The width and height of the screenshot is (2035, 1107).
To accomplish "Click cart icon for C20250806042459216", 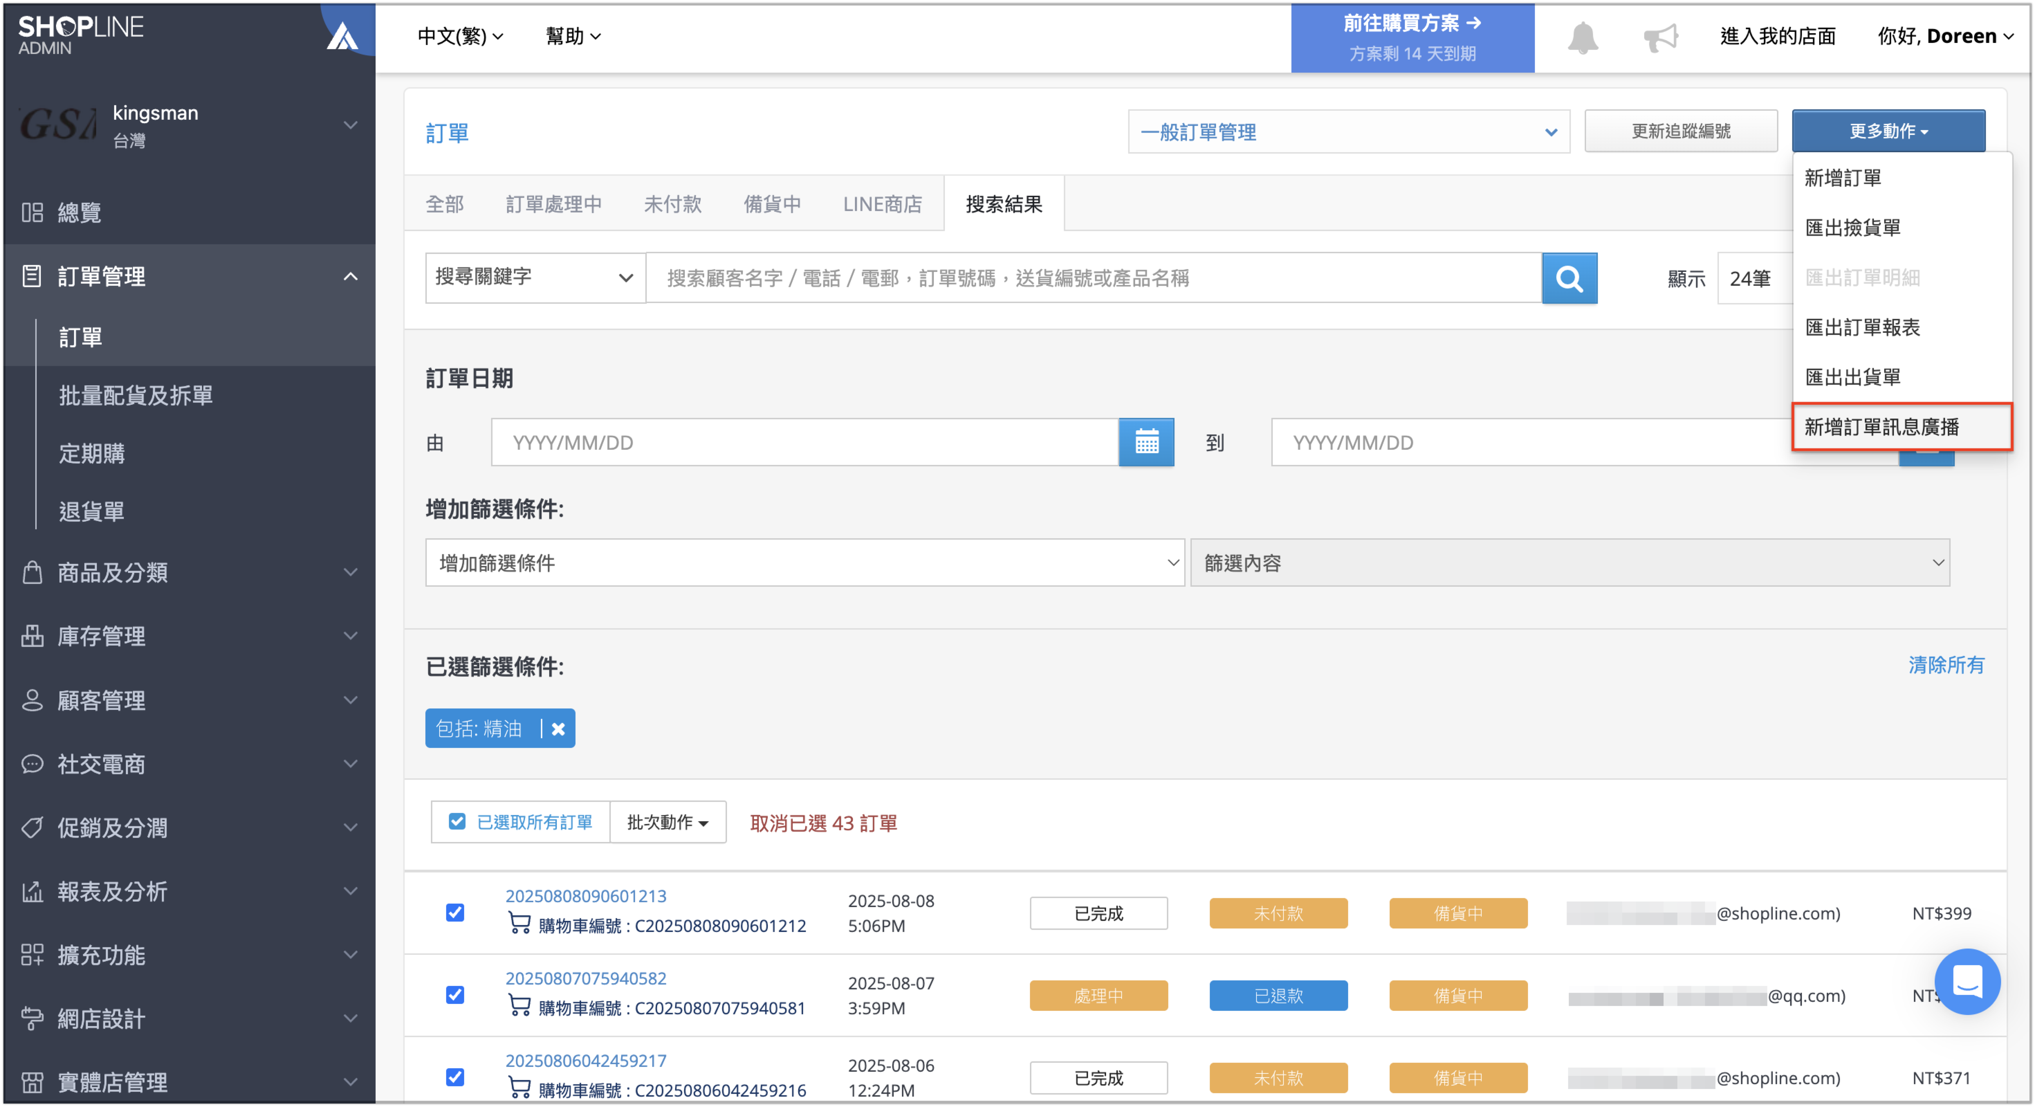I will (x=519, y=1088).
